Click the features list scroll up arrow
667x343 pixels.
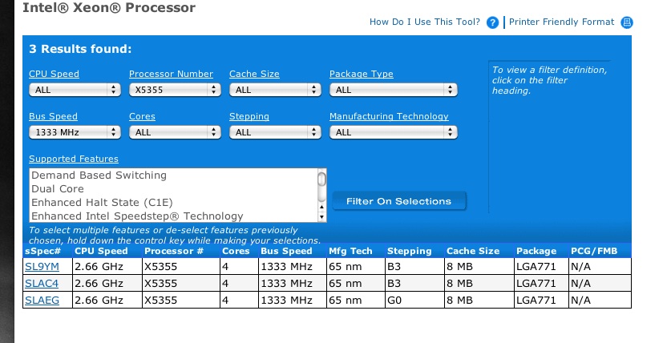(x=322, y=207)
